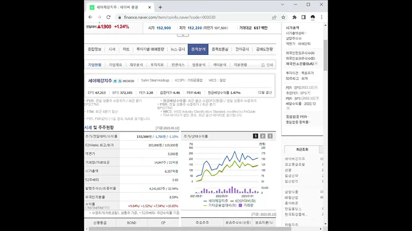This screenshot has height=231, width=412.
Task: Switch chart to view 3
Action: (x=270, y=136)
